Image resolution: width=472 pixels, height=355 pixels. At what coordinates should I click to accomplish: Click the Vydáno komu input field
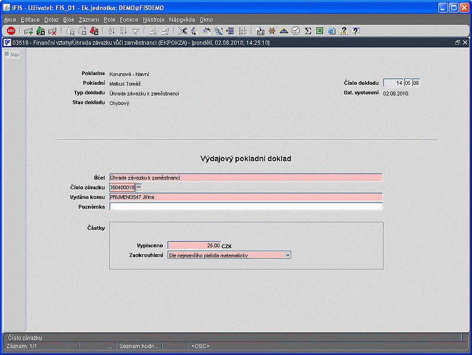point(246,197)
